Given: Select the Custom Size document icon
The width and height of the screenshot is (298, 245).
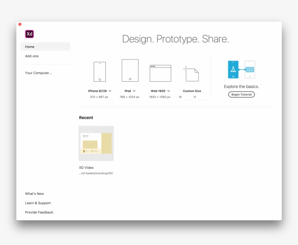Looking at the screenshot, I should tap(191, 74).
